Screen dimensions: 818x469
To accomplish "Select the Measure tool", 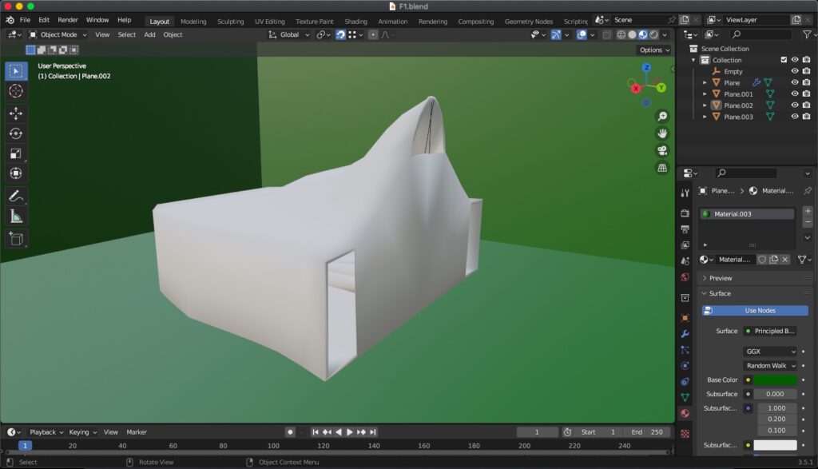I will point(16,216).
